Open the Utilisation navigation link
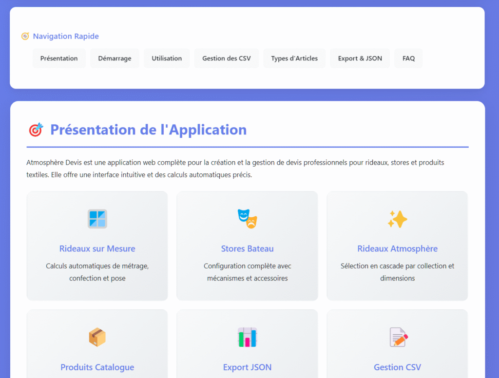499x378 pixels. coord(167,58)
